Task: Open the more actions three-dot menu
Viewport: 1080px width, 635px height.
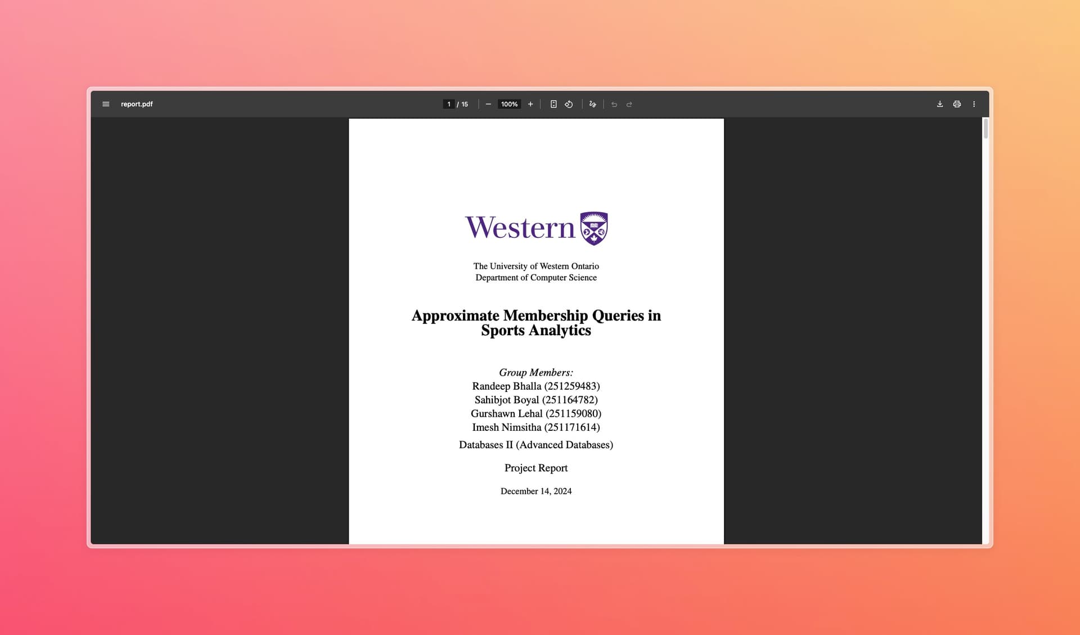Action: (x=974, y=104)
